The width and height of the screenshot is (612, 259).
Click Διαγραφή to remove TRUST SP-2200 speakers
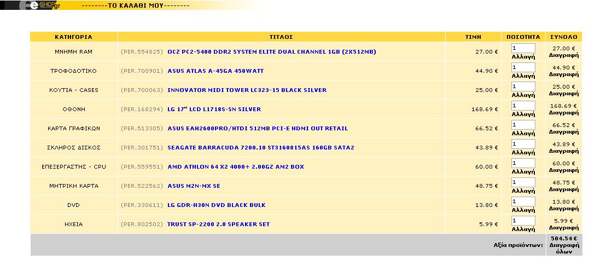click(564, 227)
